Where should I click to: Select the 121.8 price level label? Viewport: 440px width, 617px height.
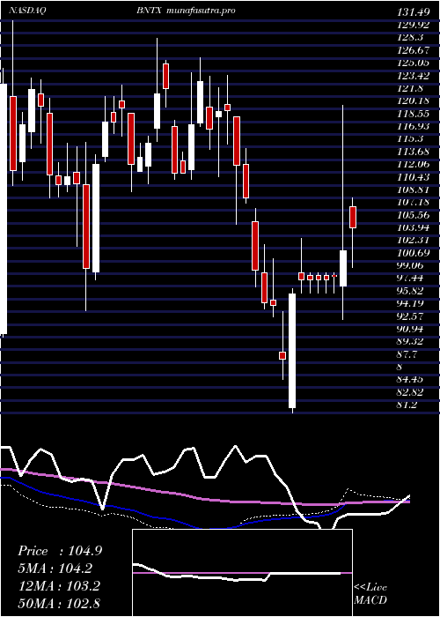coord(411,88)
